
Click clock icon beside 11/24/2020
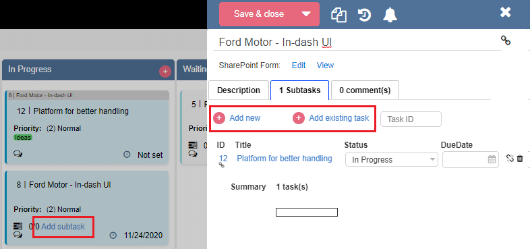(x=113, y=235)
